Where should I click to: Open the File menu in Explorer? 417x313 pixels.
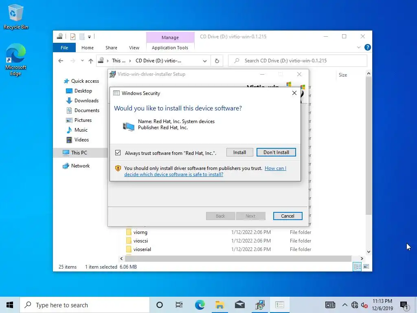click(64, 48)
